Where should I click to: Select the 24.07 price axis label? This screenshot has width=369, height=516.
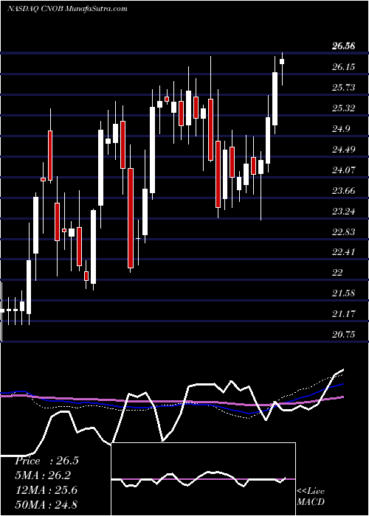coord(343,170)
